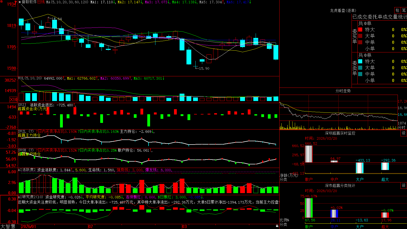The height and width of the screenshot is (229, 407).
Task: Click the 散户 67.56 bar in 分类统计
Action: pyautogui.click(x=309, y=208)
